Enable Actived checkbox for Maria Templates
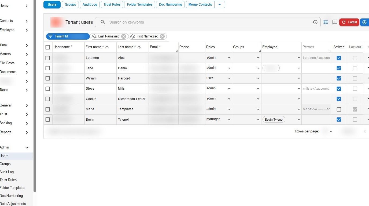This screenshot has width=369, height=206. click(339, 109)
